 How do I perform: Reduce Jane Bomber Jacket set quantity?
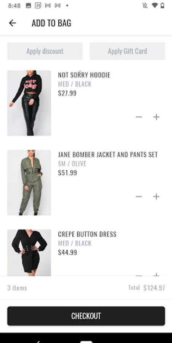[x=139, y=197]
